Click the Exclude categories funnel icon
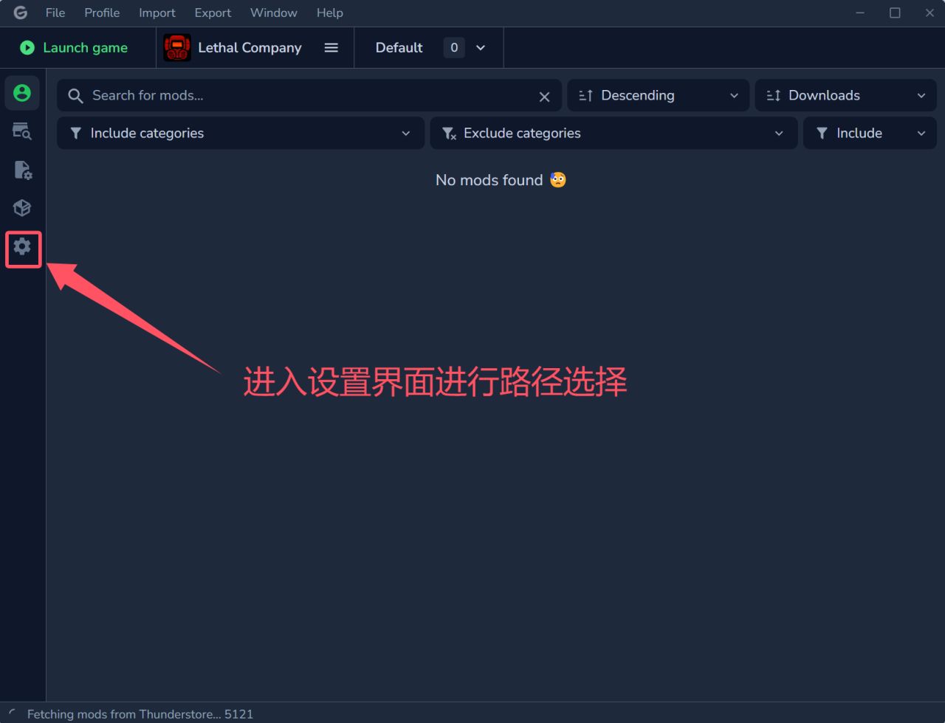Viewport: 945px width, 723px height. pyautogui.click(x=449, y=134)
